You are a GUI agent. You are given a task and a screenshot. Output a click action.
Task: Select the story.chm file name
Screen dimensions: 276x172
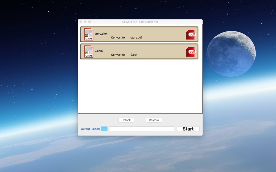coord(101,34)
